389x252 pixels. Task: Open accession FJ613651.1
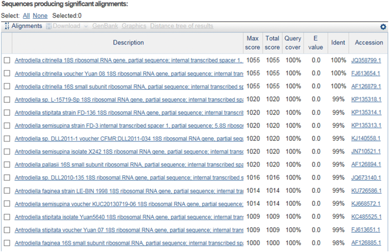[365, 230]
